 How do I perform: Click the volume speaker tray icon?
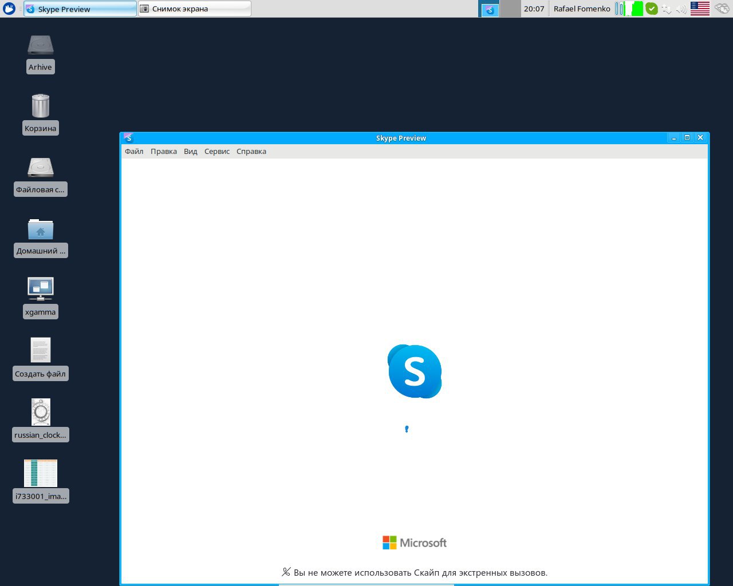coord(681,9)
